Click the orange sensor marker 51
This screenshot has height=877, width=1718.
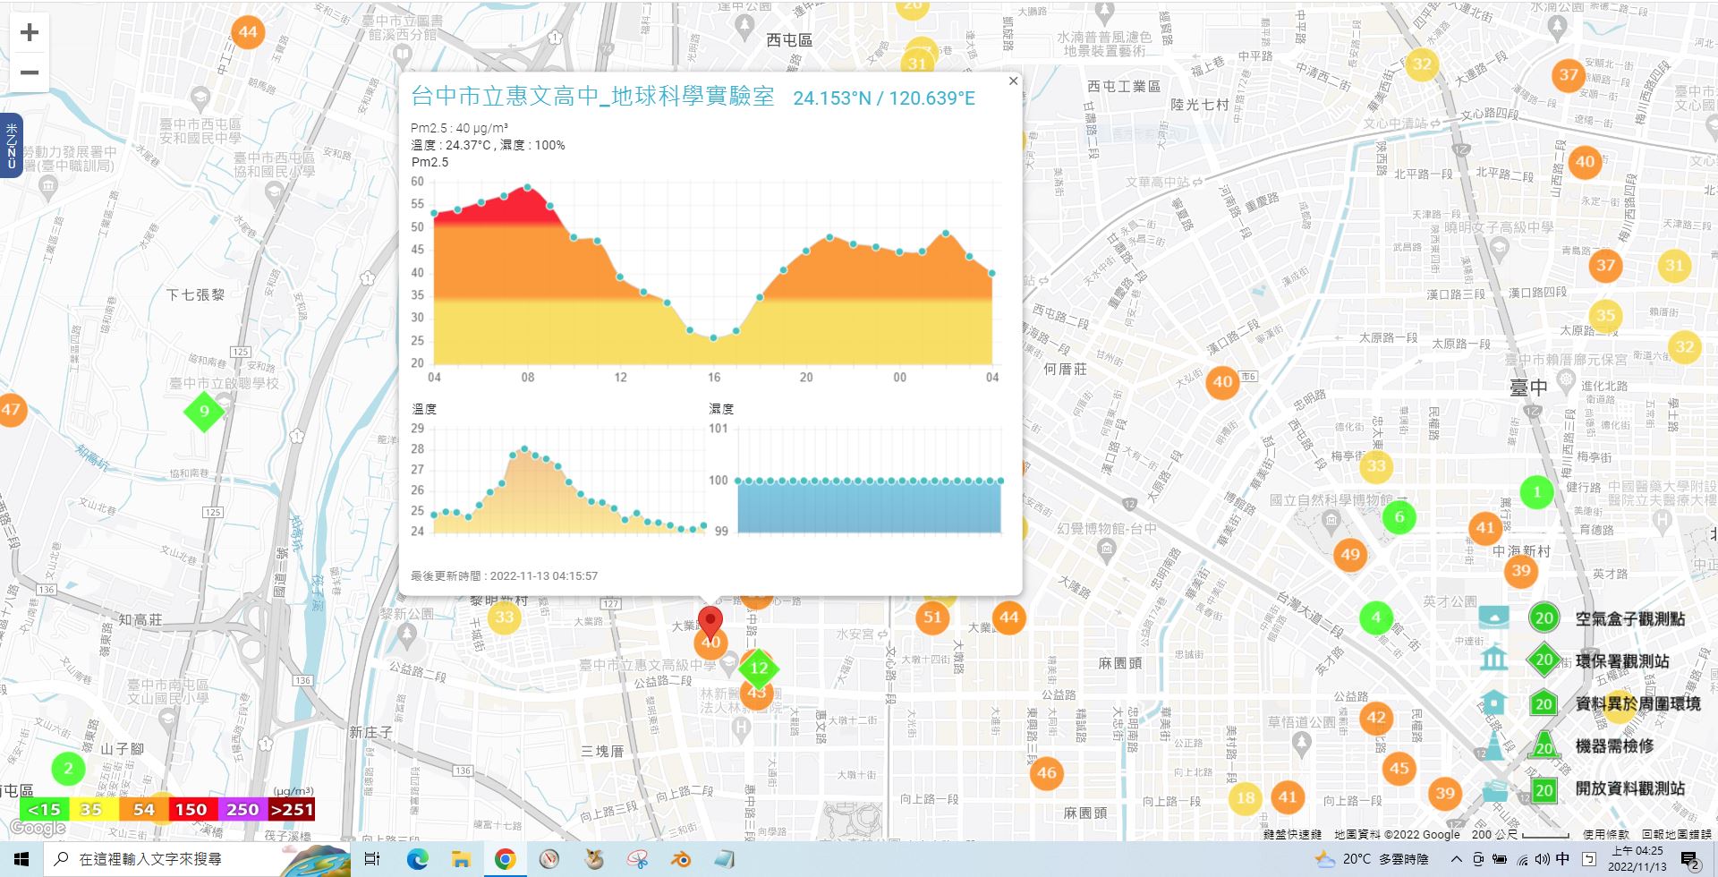tap(932, 617)
